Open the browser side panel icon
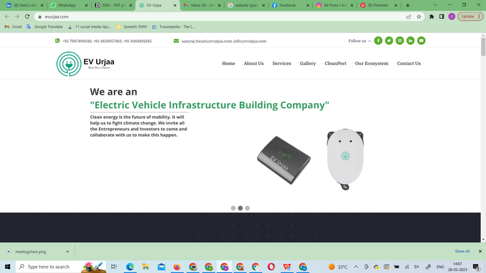486x273 pixels. click(442, 16)
